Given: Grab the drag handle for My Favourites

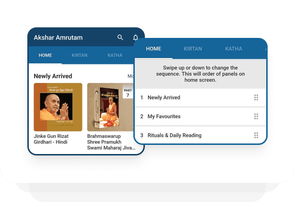Looking at the screenshot, I should click(256, 116).
